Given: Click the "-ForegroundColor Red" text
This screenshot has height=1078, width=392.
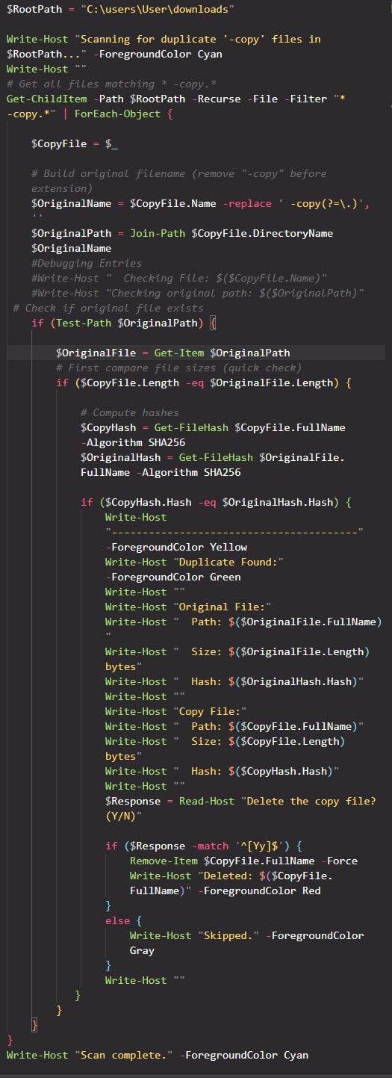Looking at the screenshot, I should pyautogui.click(x=259, y=890).
